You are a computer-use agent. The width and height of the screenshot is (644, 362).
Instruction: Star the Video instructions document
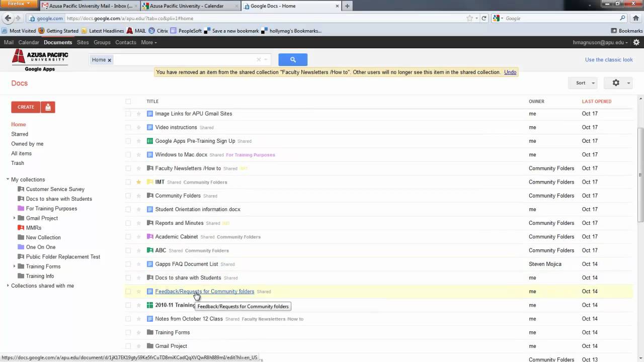click(x=139, y=127)
